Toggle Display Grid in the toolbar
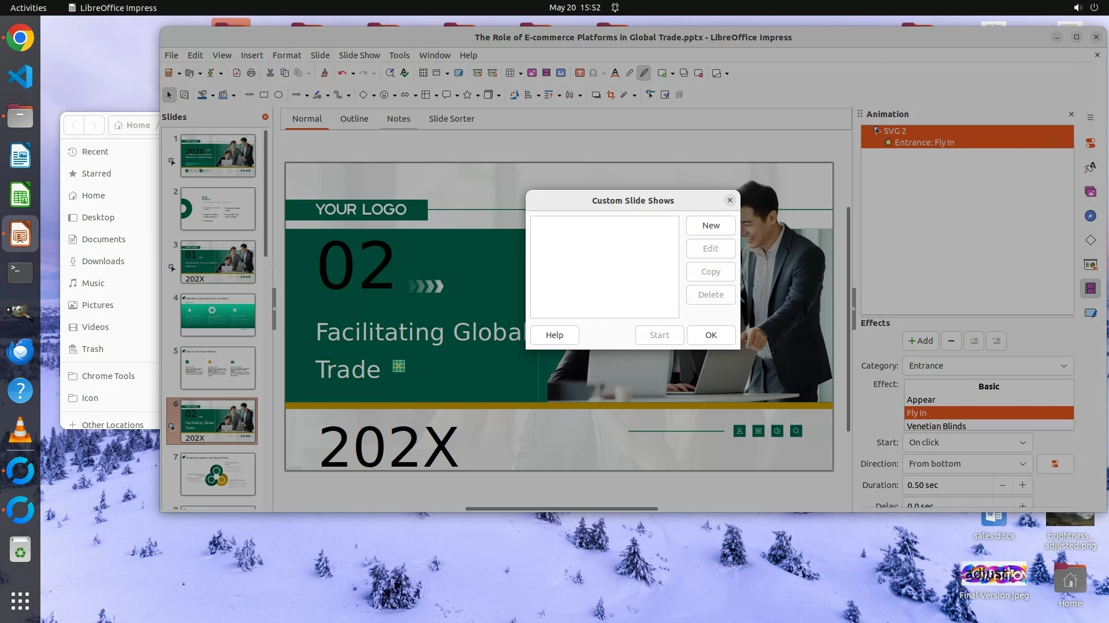 423,73
